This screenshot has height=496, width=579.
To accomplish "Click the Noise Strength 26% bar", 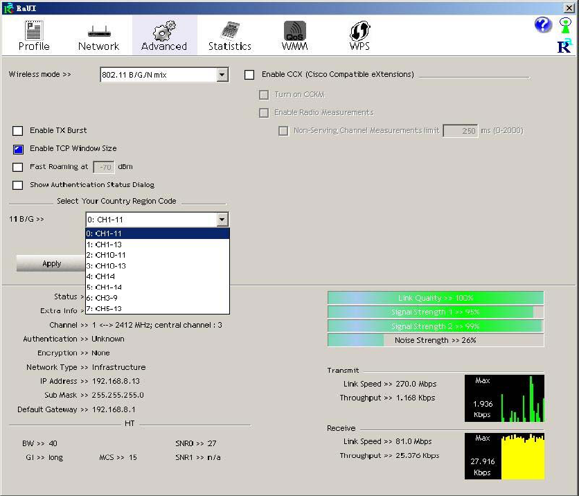I will (436, 341).
